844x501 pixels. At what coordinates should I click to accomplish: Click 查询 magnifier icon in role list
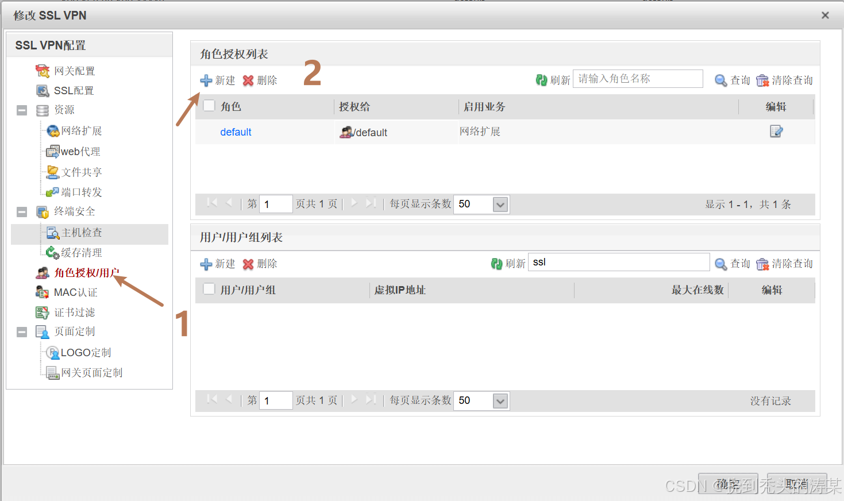720,80
